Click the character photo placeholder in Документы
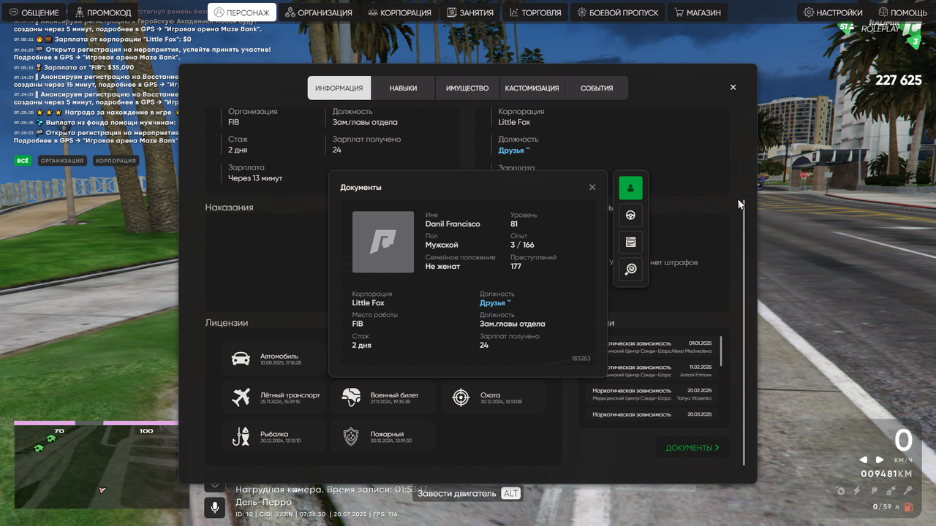Viewport: 936px width, 526px height. (x=383, y=242)
